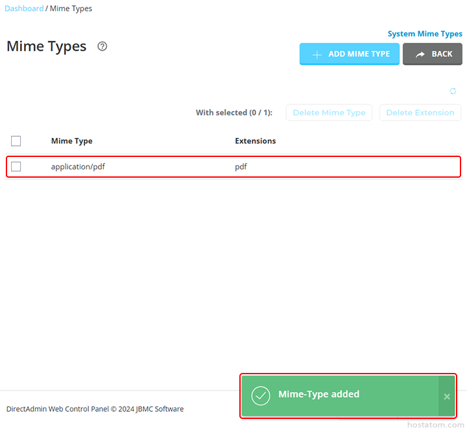Click the checkmark icon in success notification

click(261, 396)
